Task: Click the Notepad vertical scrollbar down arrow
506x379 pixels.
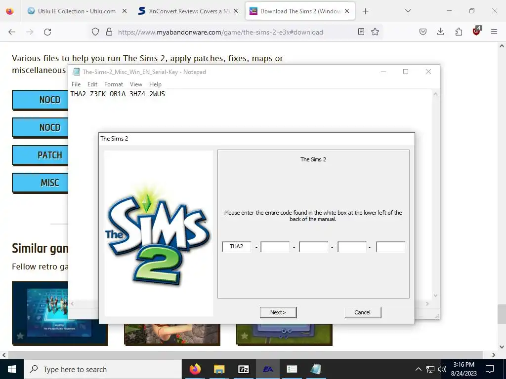Action: coord(435,295)
